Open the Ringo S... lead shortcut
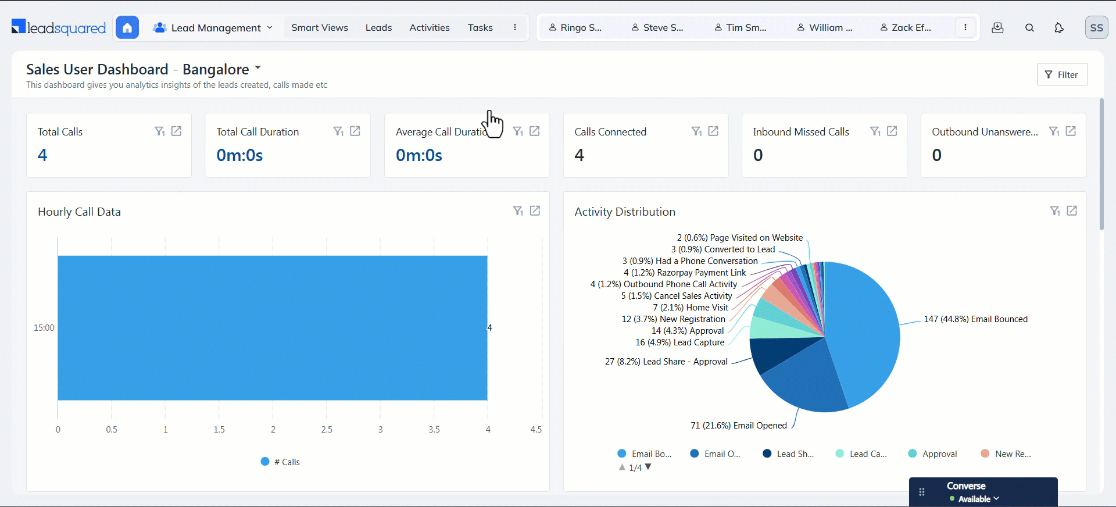The image size is (1116, 507). tap(575, 27)
